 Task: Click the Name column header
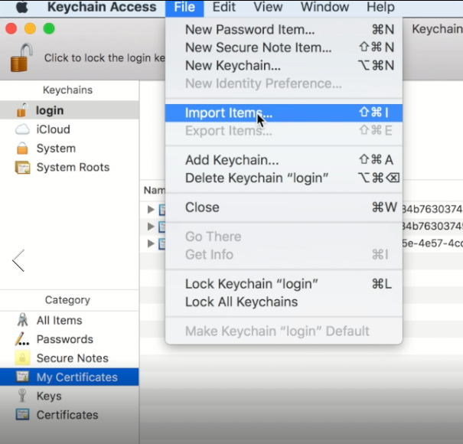(x=154, y=191)
